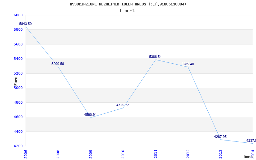256x160 pixels.
Task: Click the data label 4590.91
Action: tap(90, 115)
